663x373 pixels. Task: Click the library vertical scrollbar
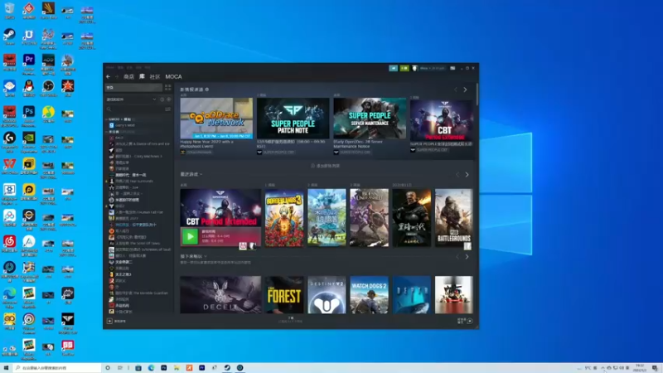point(477,94)
